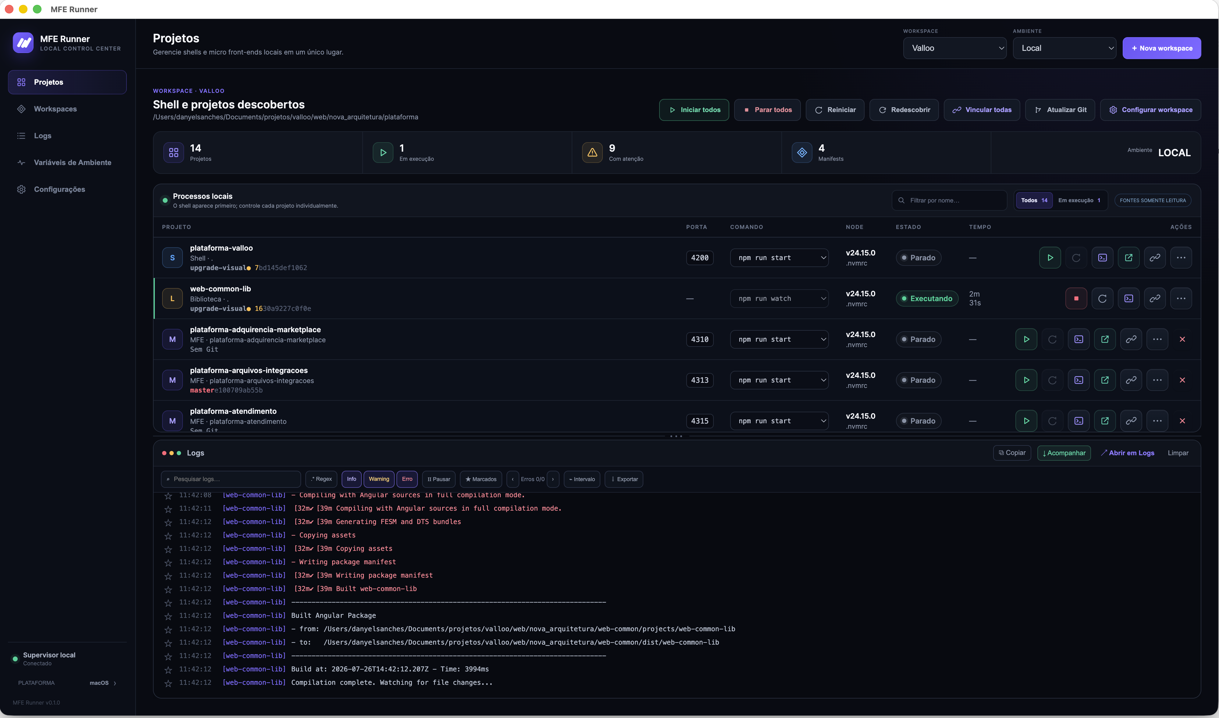Toggle the Warning log level filter
This screenshot has height=718, width=1219.
[378, 479]
